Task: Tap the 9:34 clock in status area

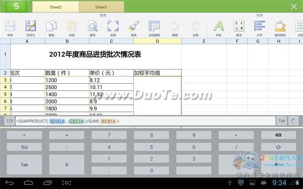Action: click(279, 182)
